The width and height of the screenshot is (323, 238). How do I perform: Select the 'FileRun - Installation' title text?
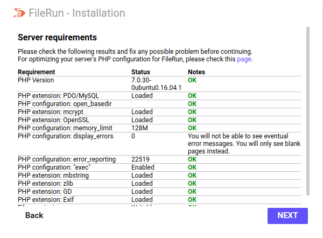point(77,13)
